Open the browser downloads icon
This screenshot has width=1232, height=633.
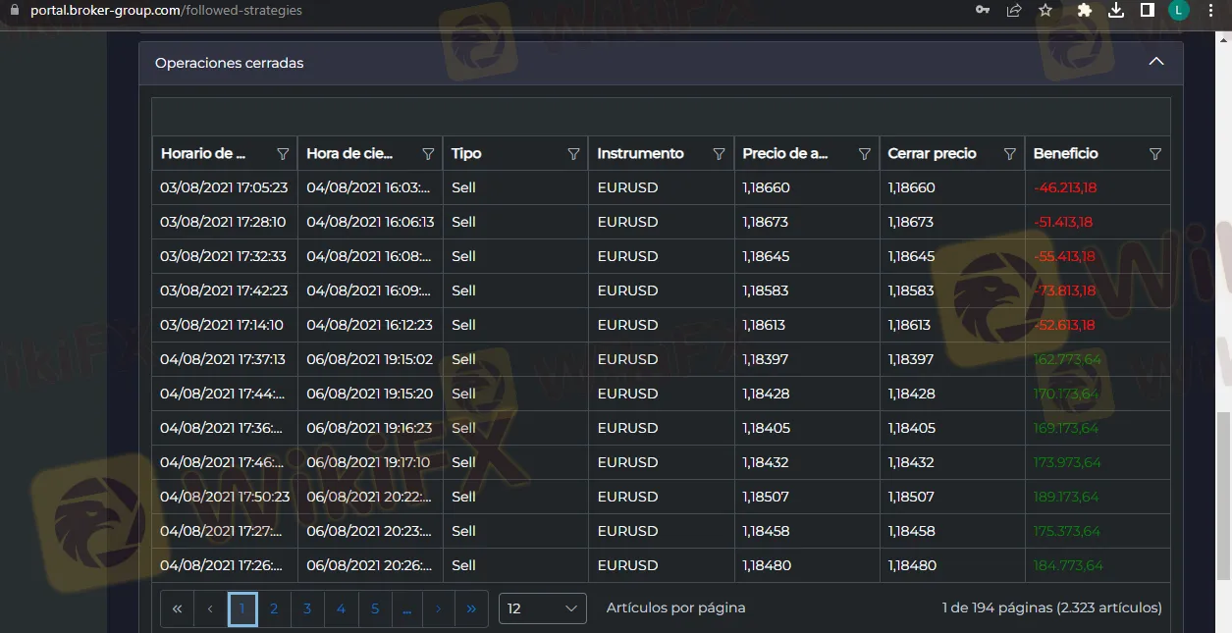coord(1115,11)
